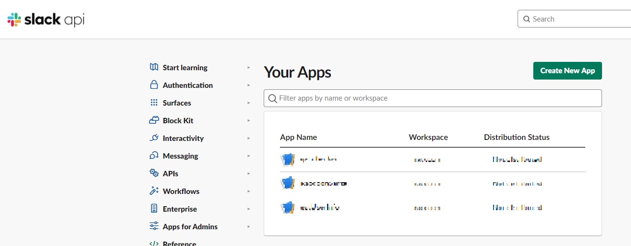Open the Enterprise menu item
631x246 pixels.
[180, 209]
